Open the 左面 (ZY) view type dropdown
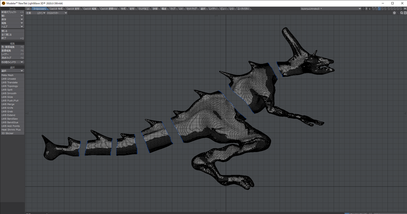 36,13
